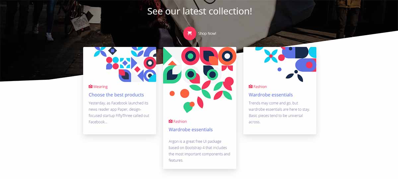Click the Facebook Paper description text
This screenshot has height=179, width=398.
(119, 112)
